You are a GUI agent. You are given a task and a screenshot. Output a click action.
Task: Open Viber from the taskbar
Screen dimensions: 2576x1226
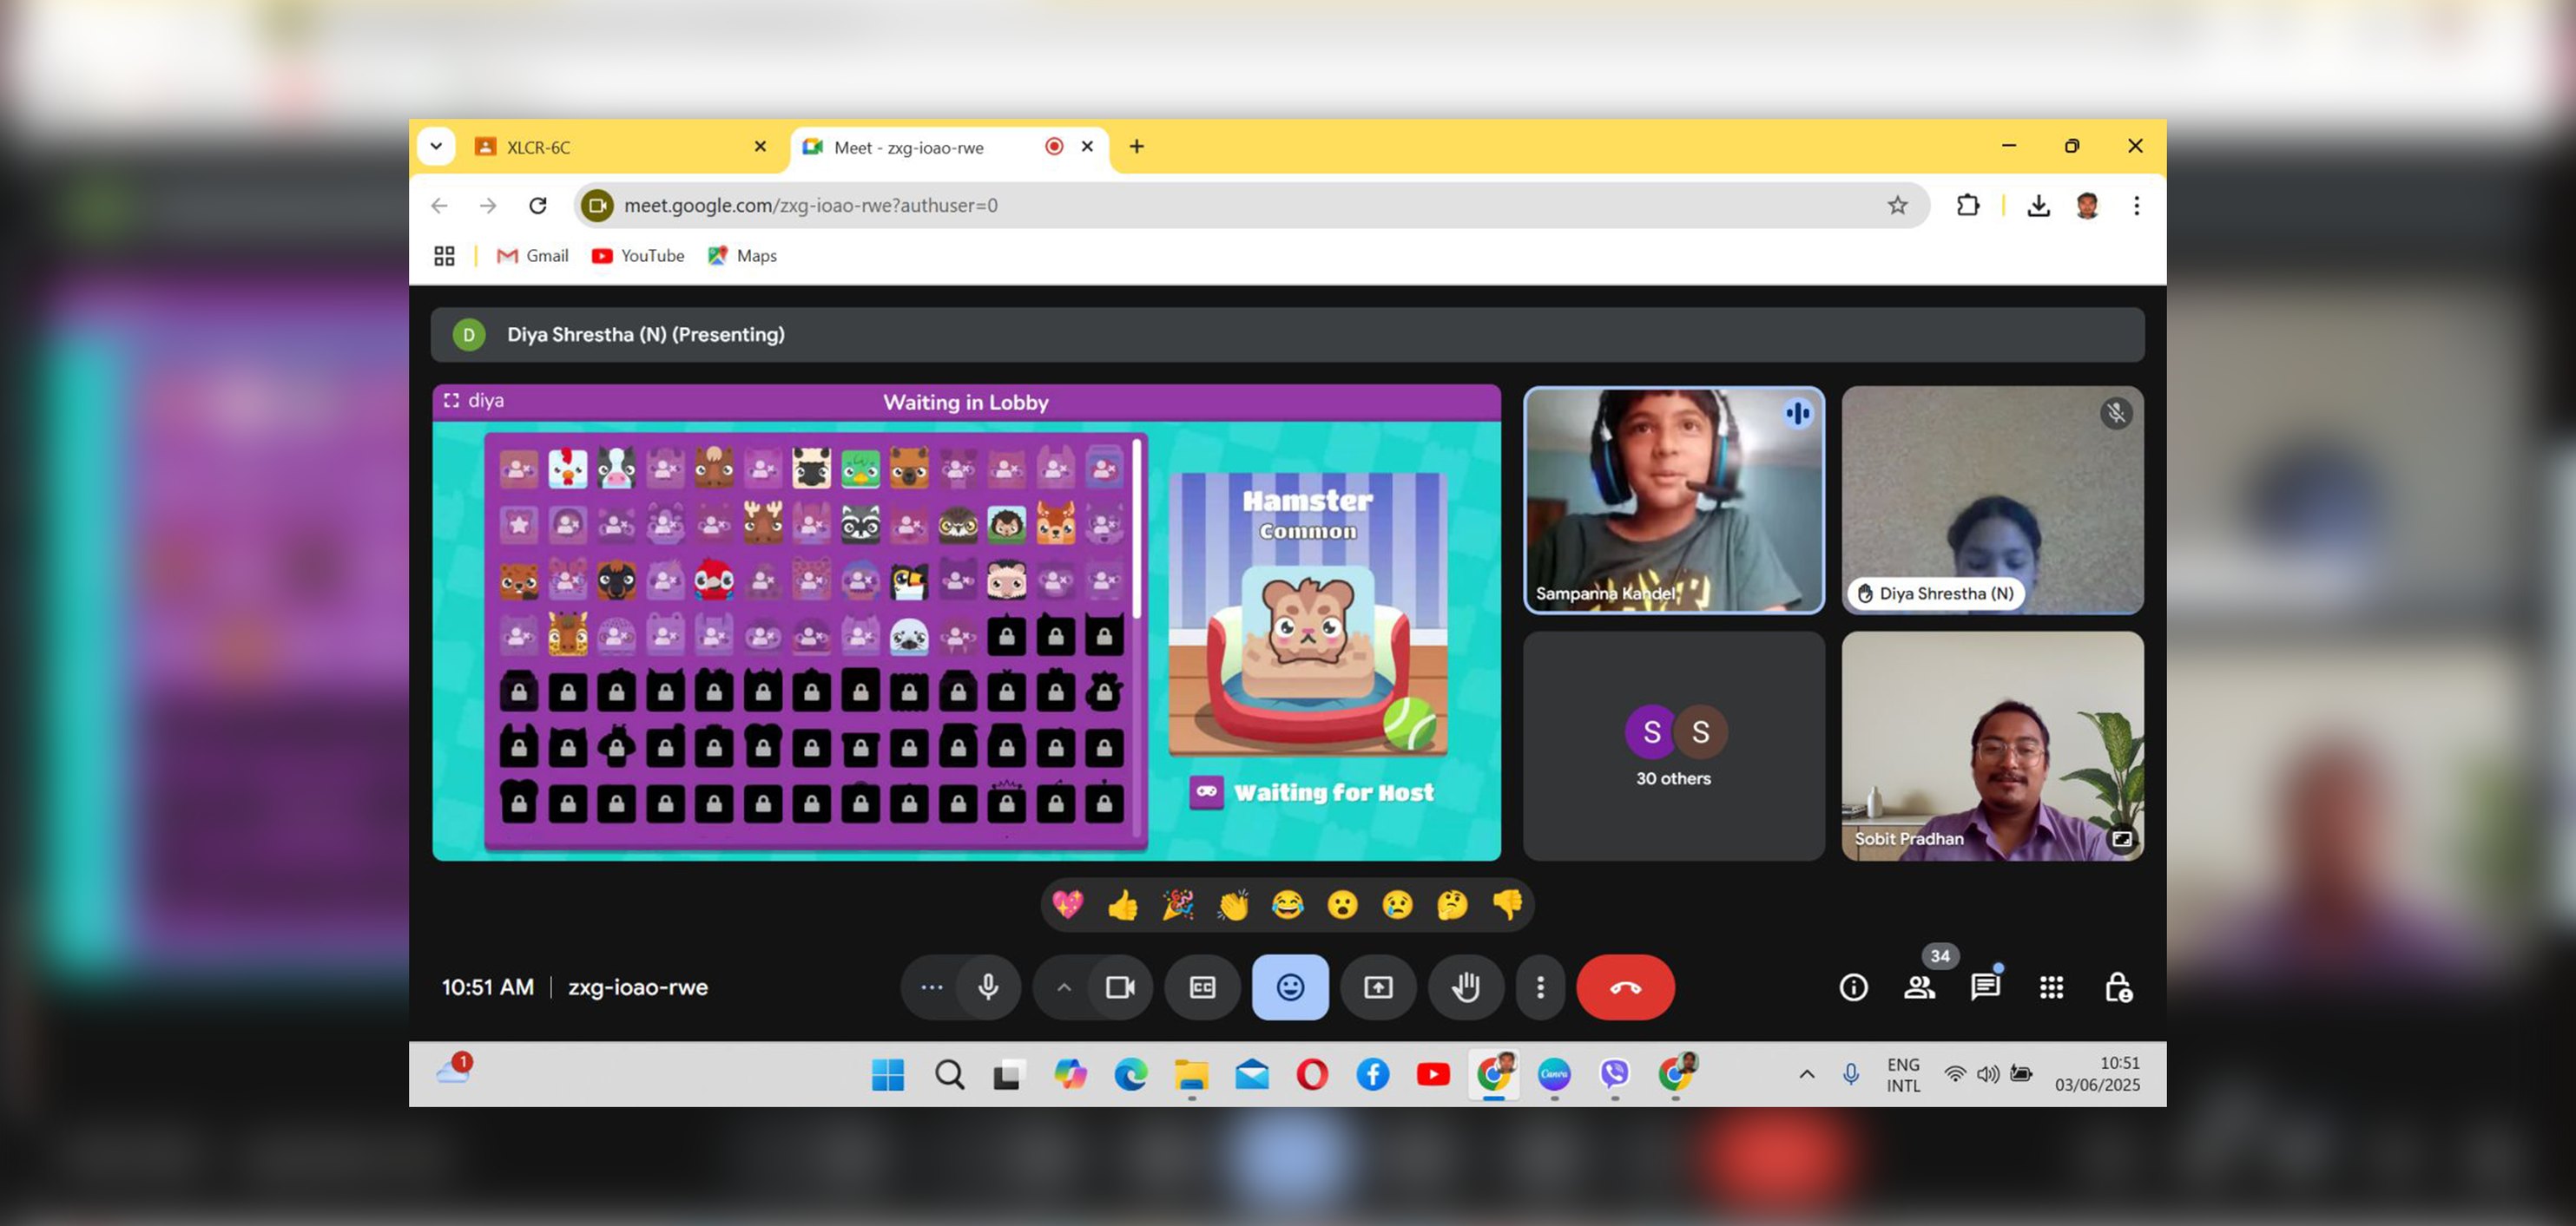tap(1614, 1074)
